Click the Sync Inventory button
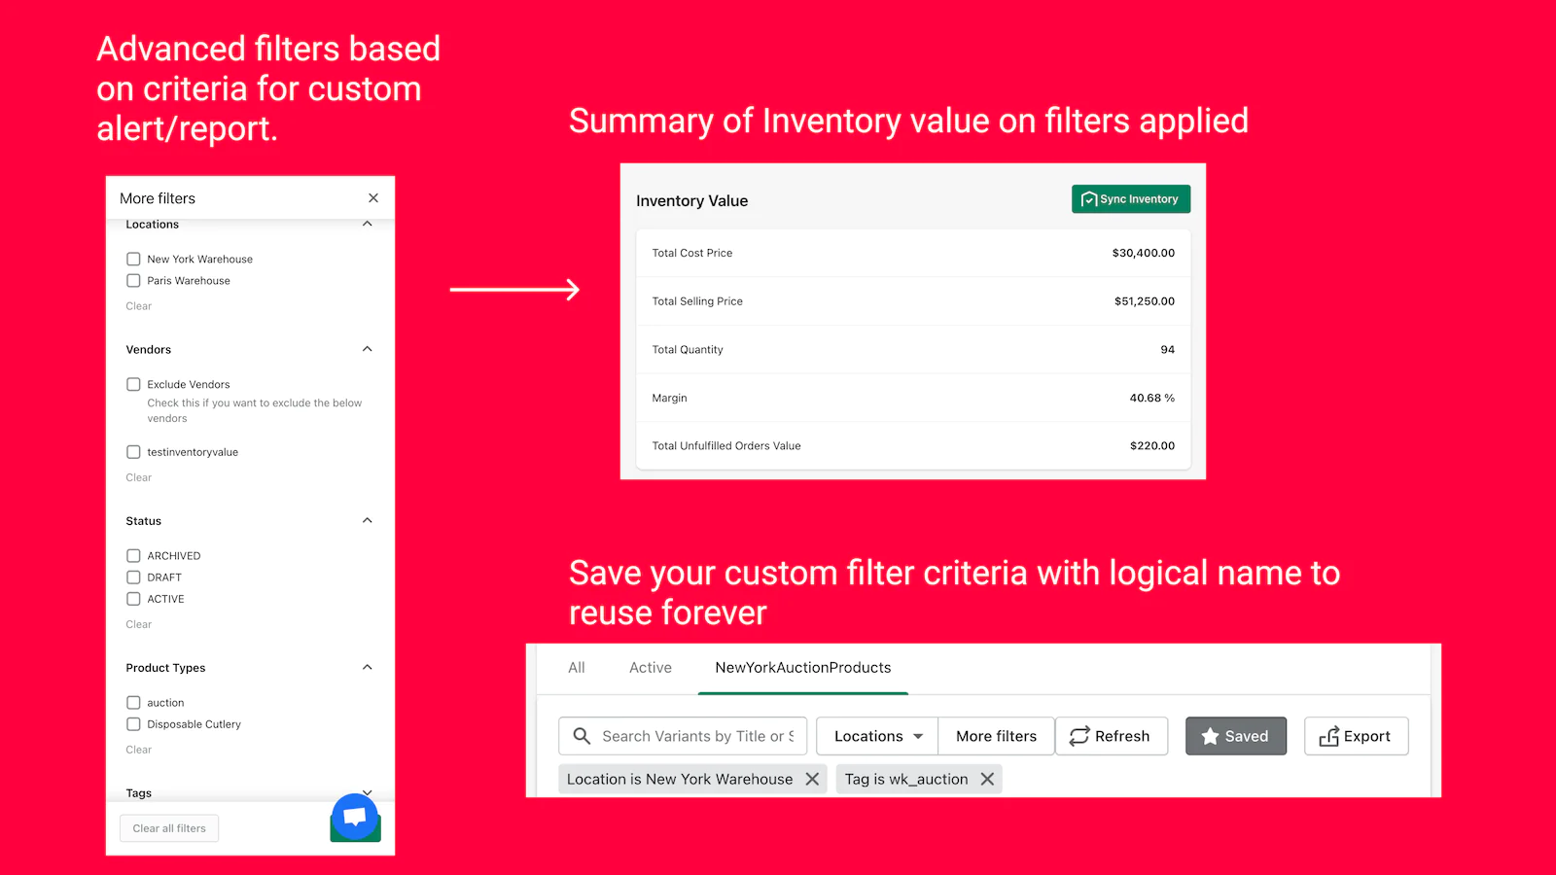The width and height of the screenshot is (1556, 875). (x=1130, y=199)
